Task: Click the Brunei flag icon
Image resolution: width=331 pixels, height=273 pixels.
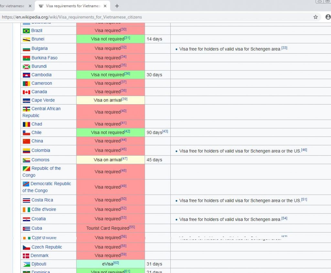Action: 27,39
